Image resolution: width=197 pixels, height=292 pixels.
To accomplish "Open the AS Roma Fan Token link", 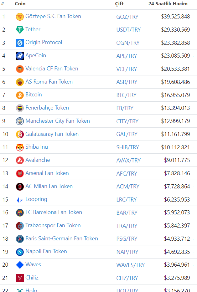I will click(49, 82).
